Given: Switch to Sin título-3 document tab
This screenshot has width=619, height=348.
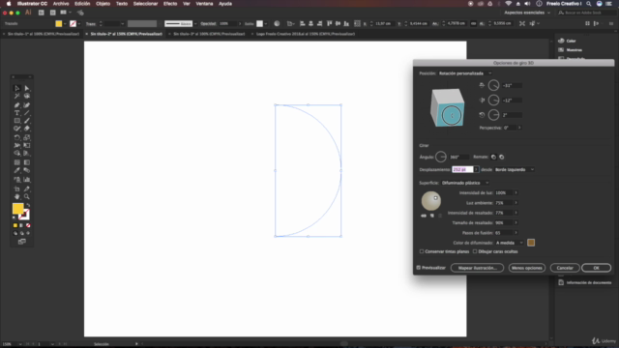Looking at the screenshot, I should 209,34.
